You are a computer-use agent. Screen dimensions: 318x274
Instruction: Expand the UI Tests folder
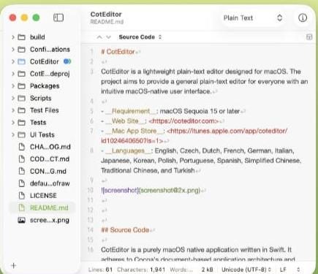13,134
